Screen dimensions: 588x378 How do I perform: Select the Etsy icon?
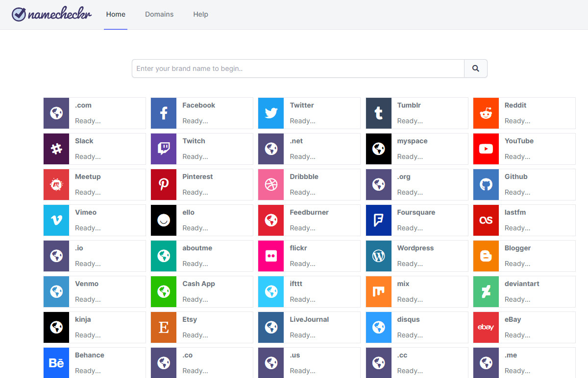tap(164, 328)
